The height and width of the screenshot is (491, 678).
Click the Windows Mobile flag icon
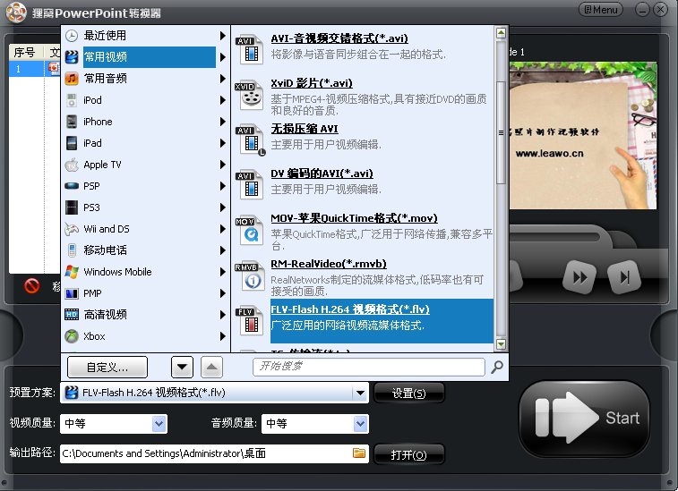[x=72, y=272]
